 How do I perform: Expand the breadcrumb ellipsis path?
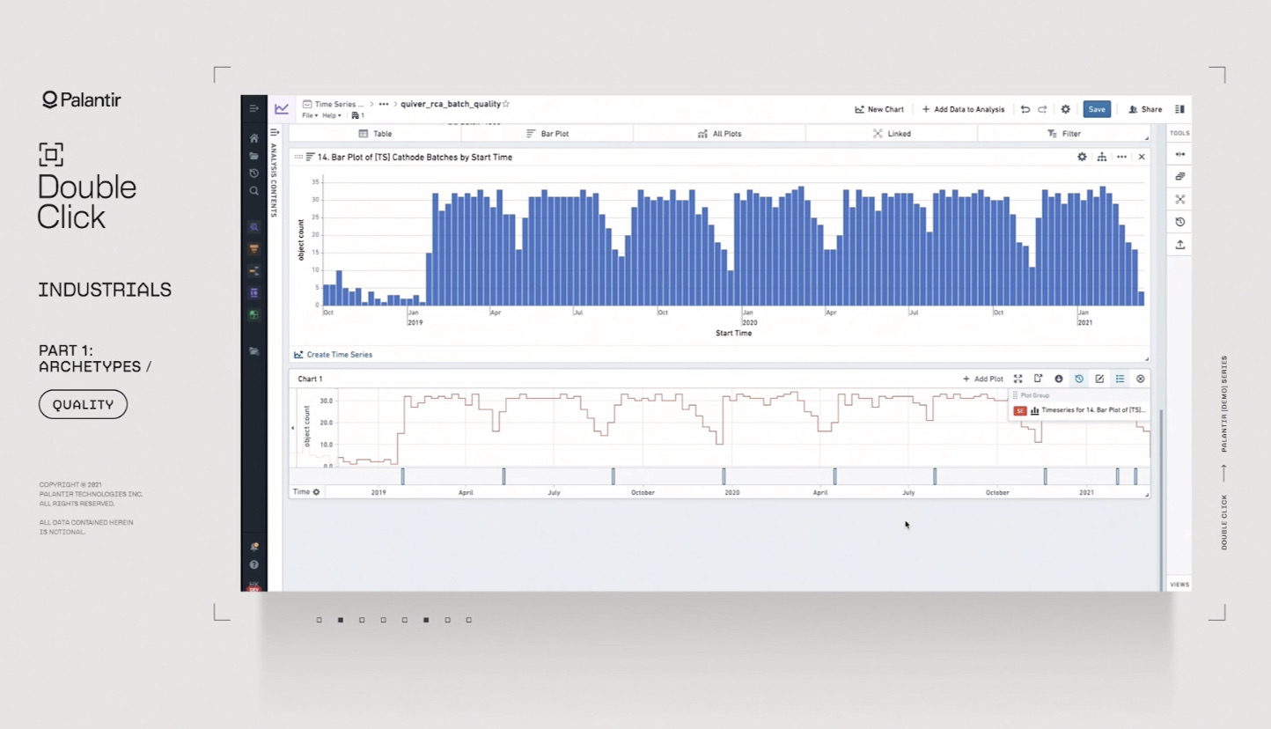pos(383,104)
